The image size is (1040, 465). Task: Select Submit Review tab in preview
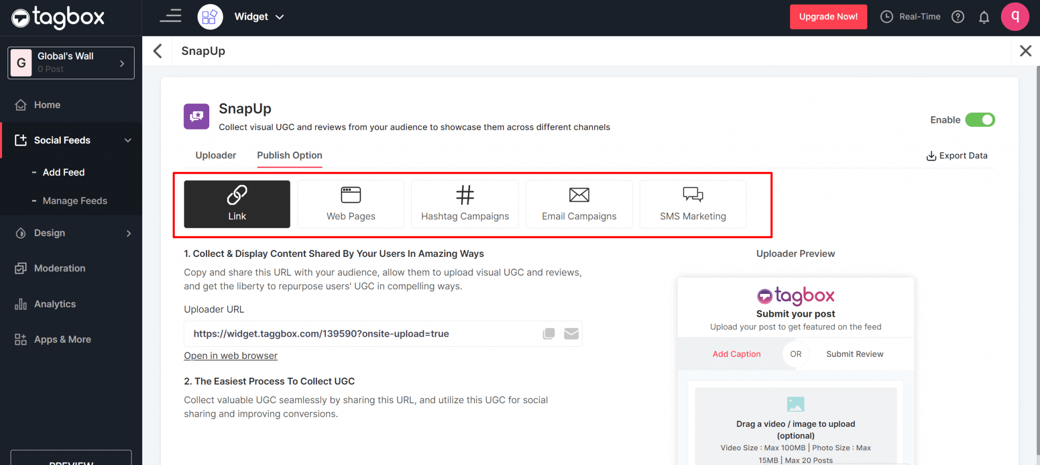click(x=854, y=354)
